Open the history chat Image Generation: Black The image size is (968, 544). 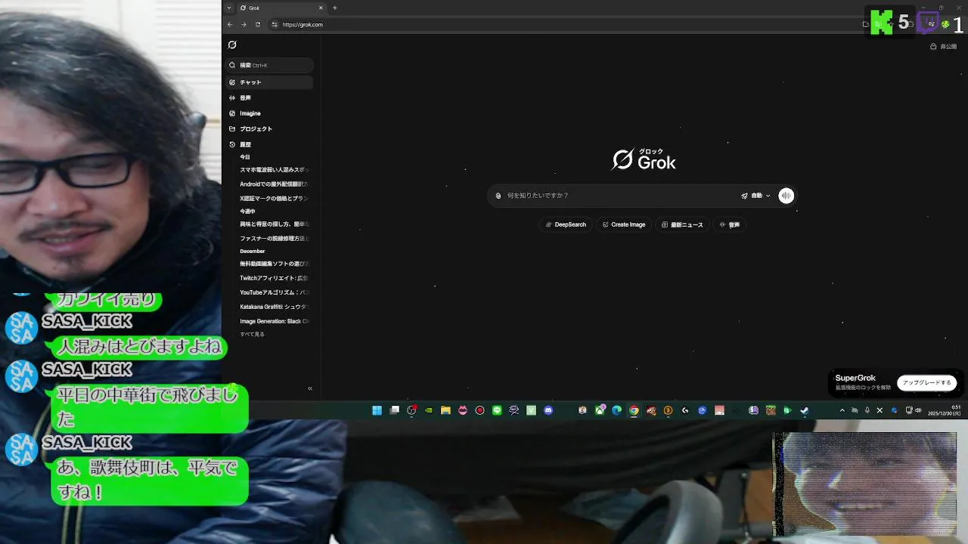[275, 321]
